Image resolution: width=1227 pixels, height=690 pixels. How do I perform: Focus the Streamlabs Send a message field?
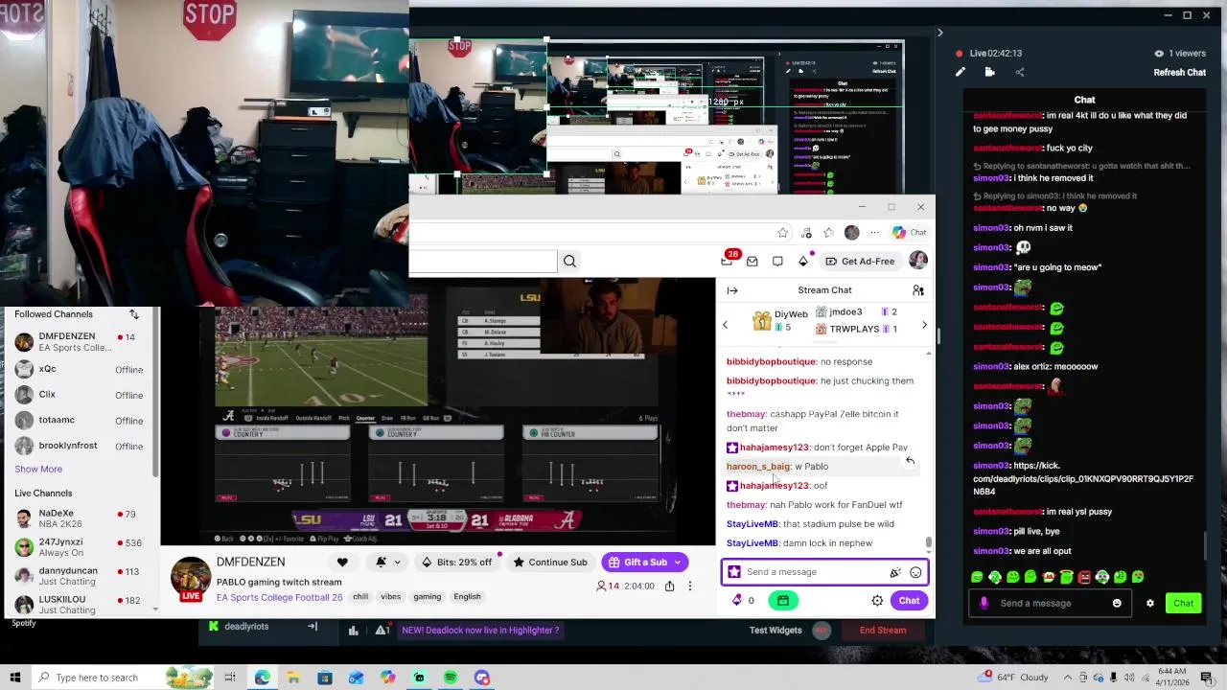click(1050, 603)
